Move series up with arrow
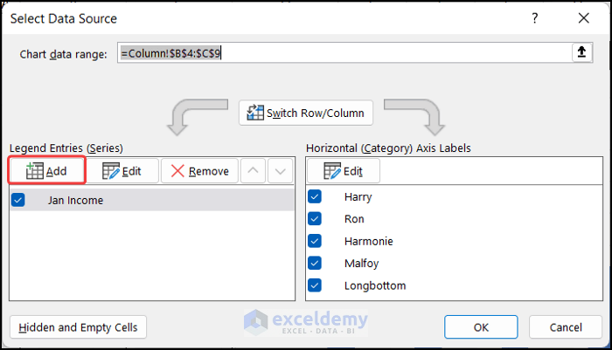The width and height of the screenshot is (612, 350). (x=252, y=171)
